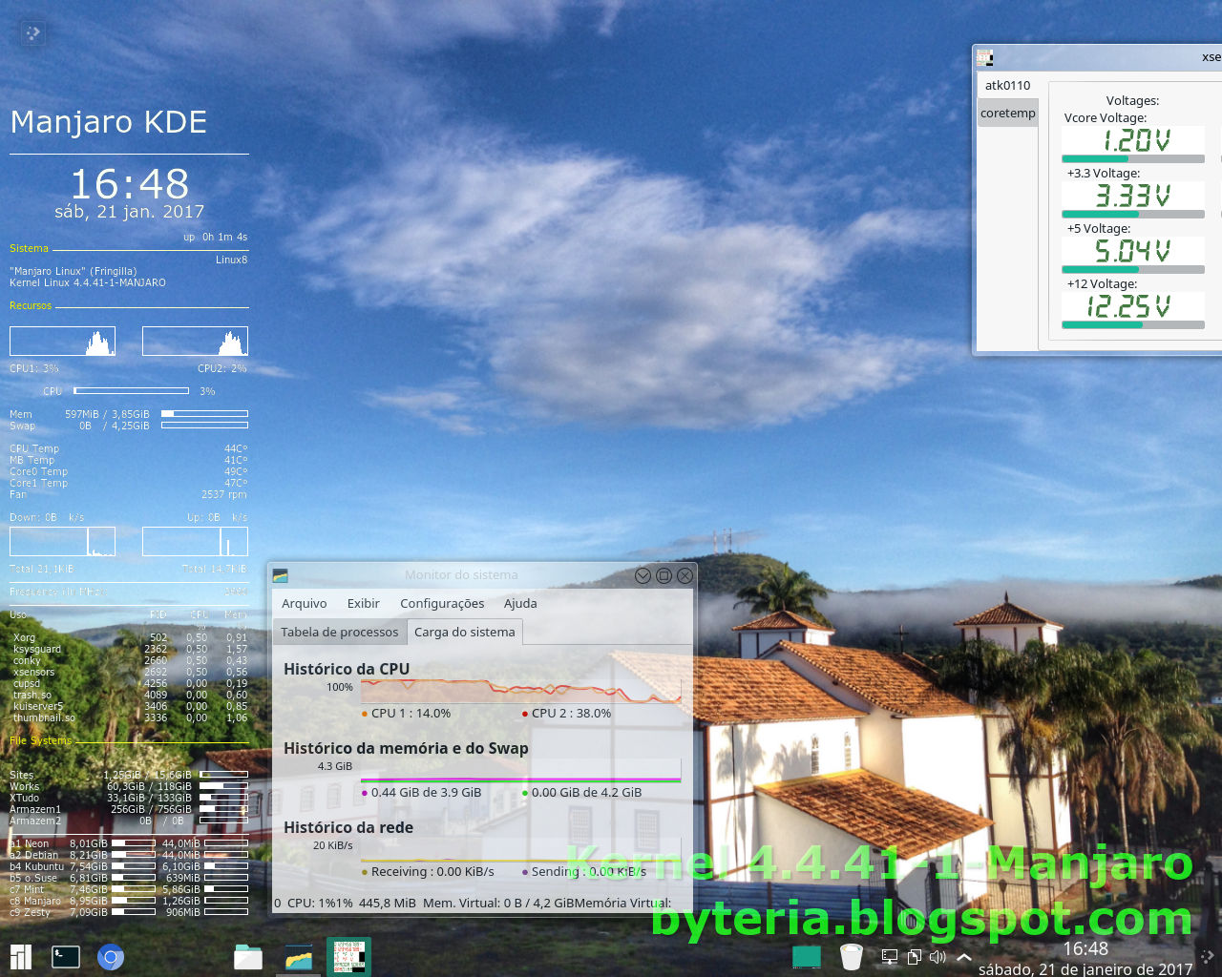This screenshot has height=977, width=1222.
Task: Click conky Fan 2537 rpm row
Action: (x=129, y=494)
